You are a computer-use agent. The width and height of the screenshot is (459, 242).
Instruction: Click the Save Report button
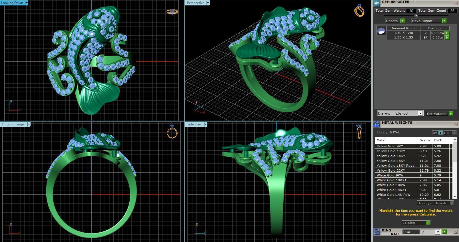point(426,21)
